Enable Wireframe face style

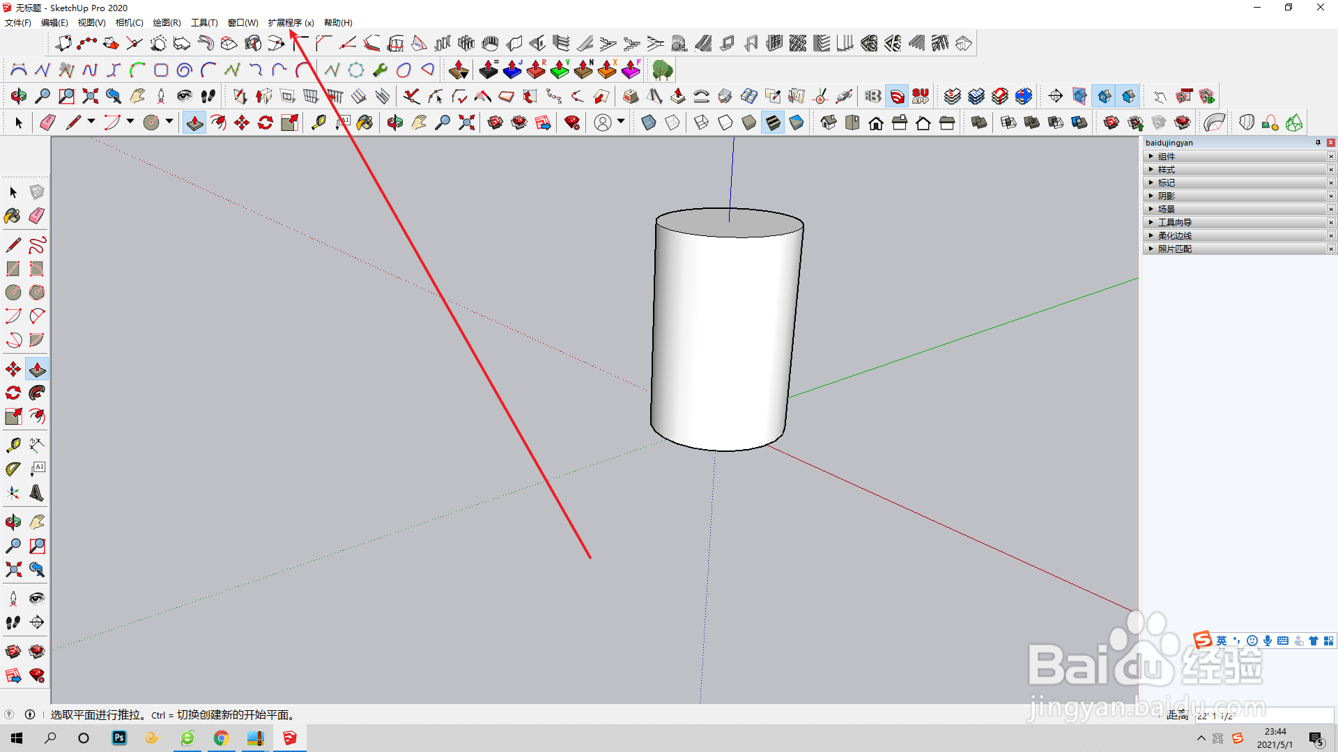[x=702, y=123]
